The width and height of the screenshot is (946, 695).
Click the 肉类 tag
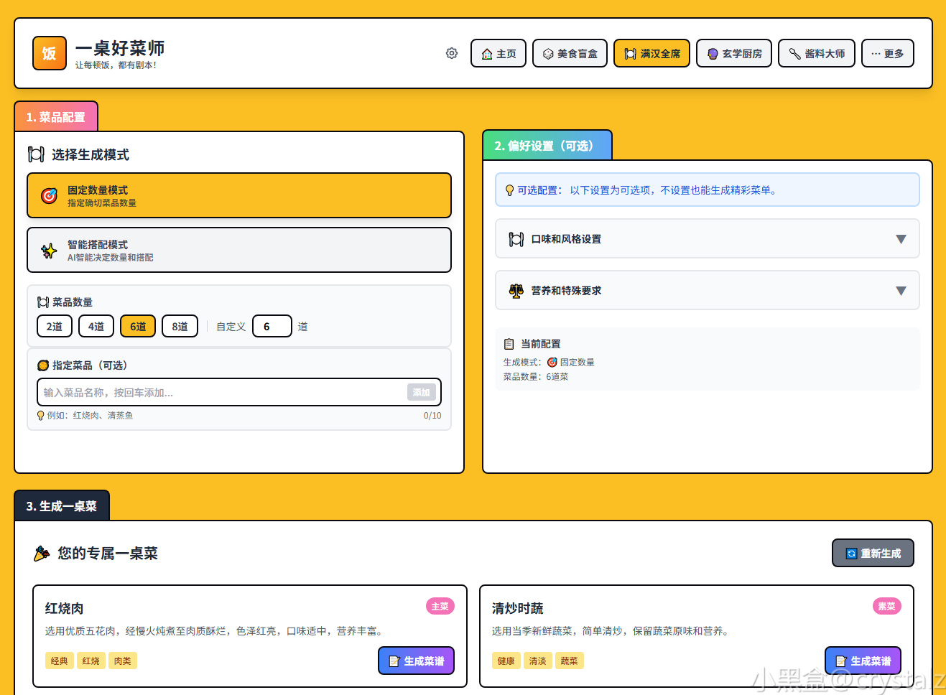click(x=123, y=661)
